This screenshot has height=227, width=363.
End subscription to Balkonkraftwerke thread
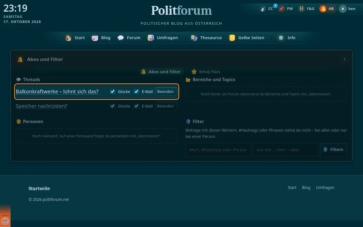point(166,92)
